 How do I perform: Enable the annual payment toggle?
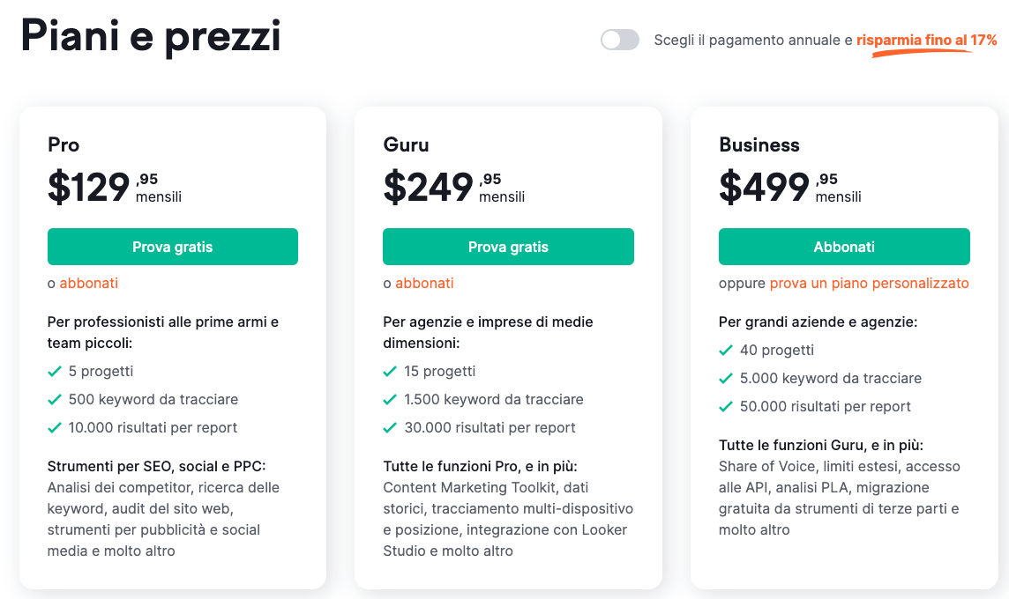coord(619,40)
